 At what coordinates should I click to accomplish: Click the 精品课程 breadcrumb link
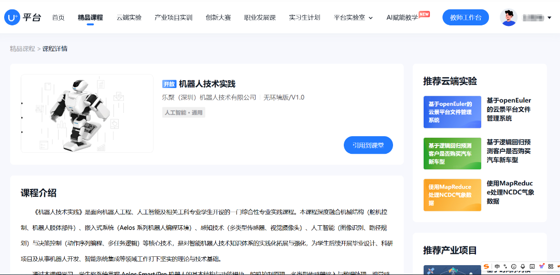pos(22,49)
